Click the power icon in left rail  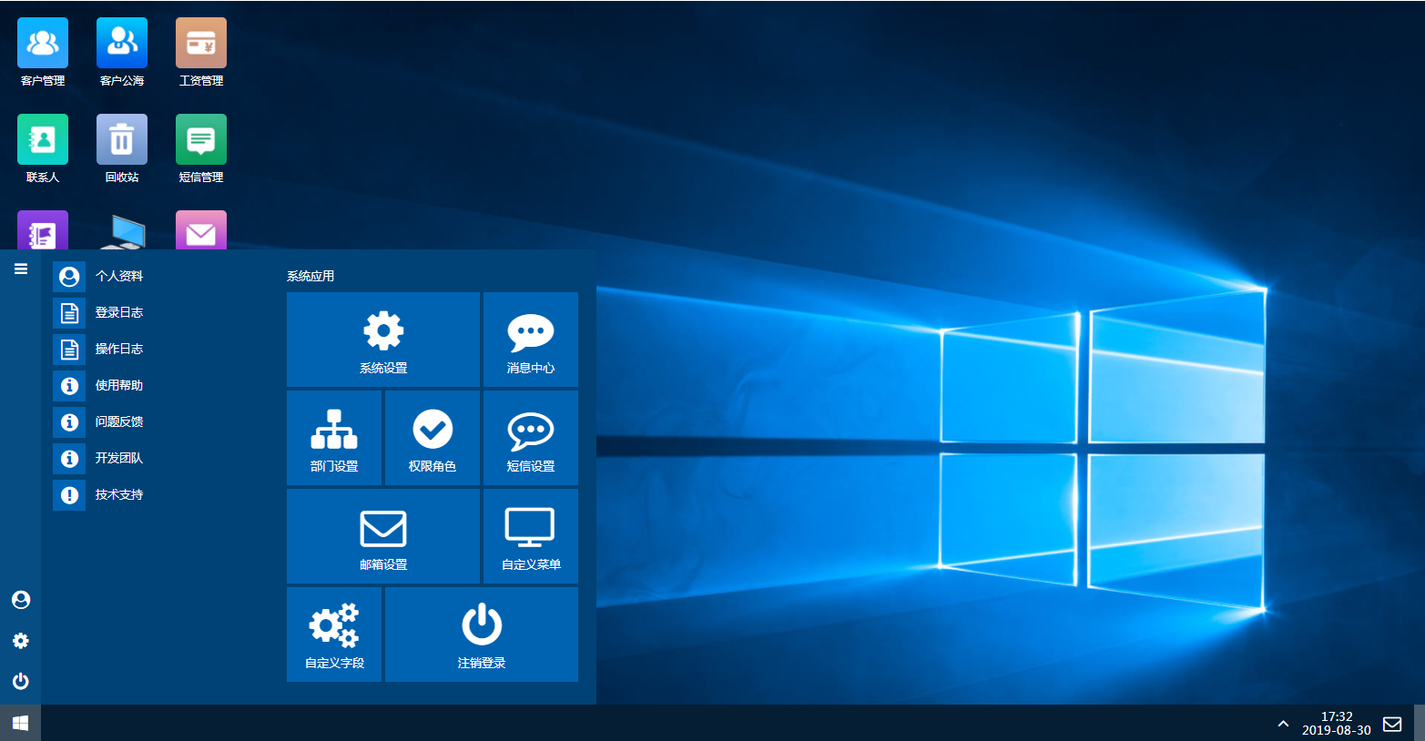tap(21, 682)
